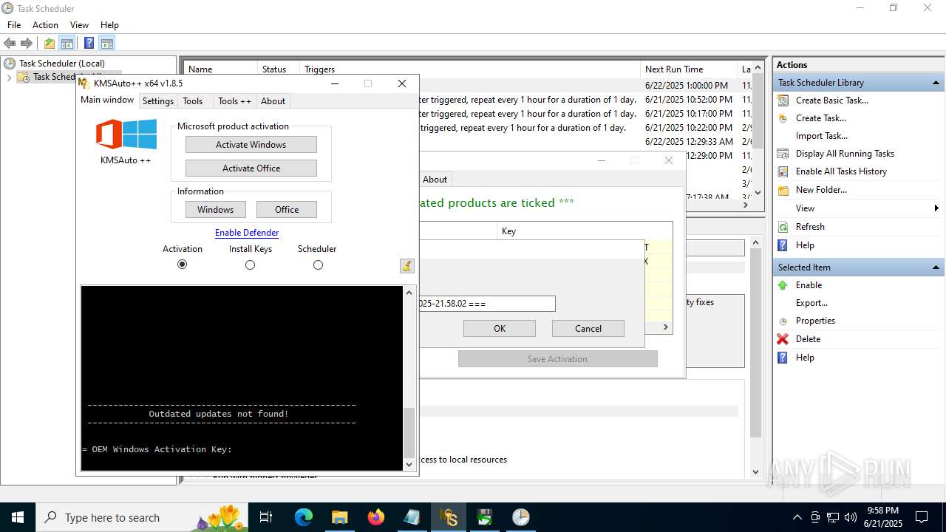Switch to the Tools tab in KMSAuto
Image resolution: width=946 pixels, height=532 pixels.
point(193,101)
